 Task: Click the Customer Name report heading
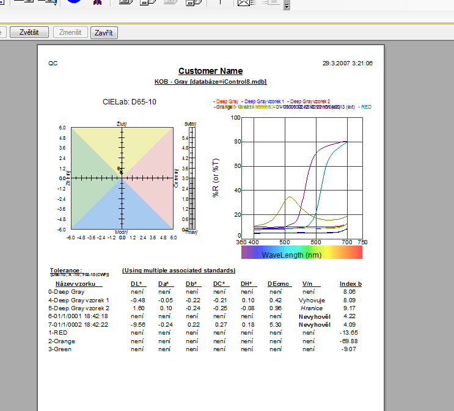[210, 71]
